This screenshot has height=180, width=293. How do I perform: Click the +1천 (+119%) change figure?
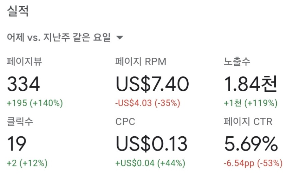(251, 103)
